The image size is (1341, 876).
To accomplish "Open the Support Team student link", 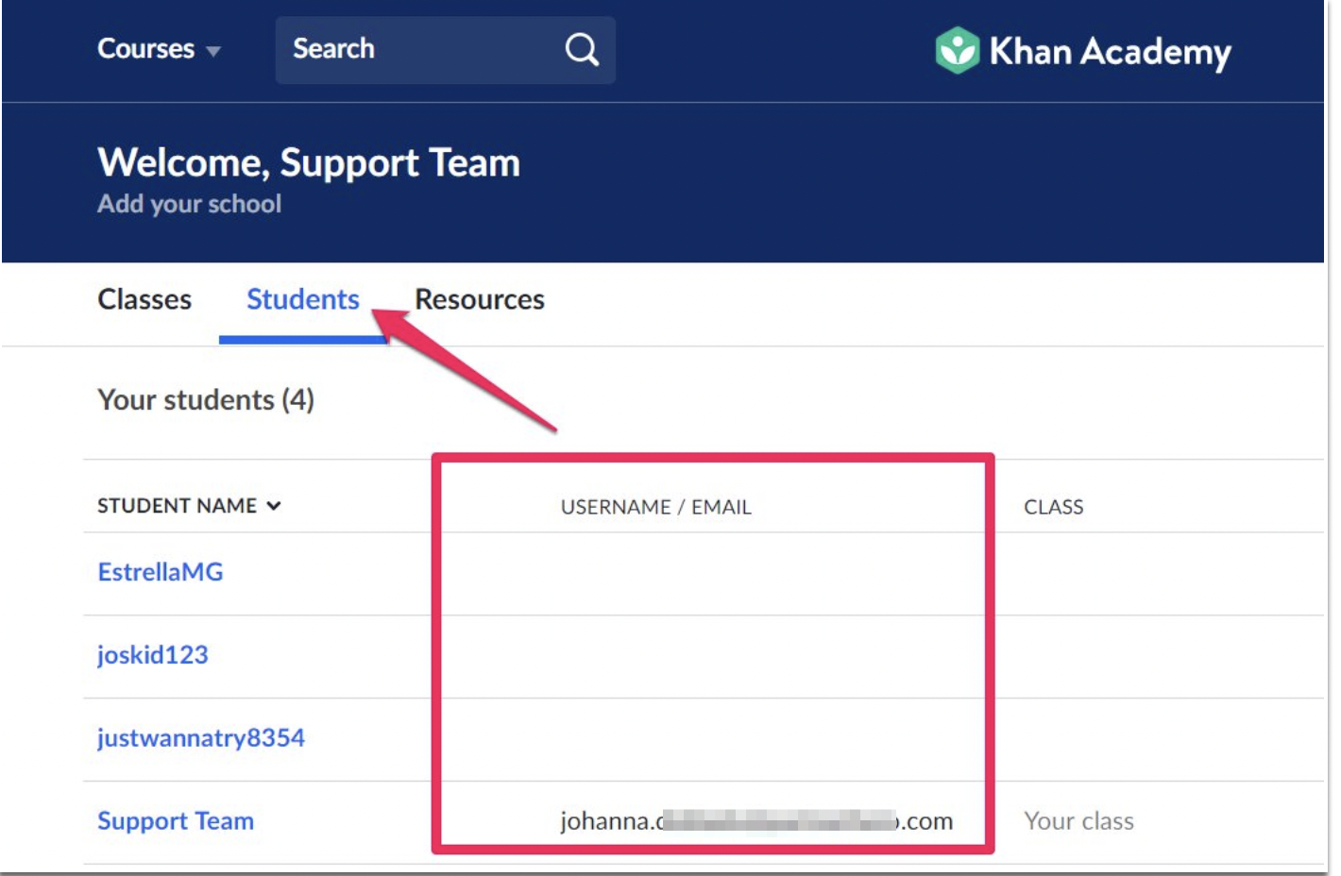I will [176, 821].
